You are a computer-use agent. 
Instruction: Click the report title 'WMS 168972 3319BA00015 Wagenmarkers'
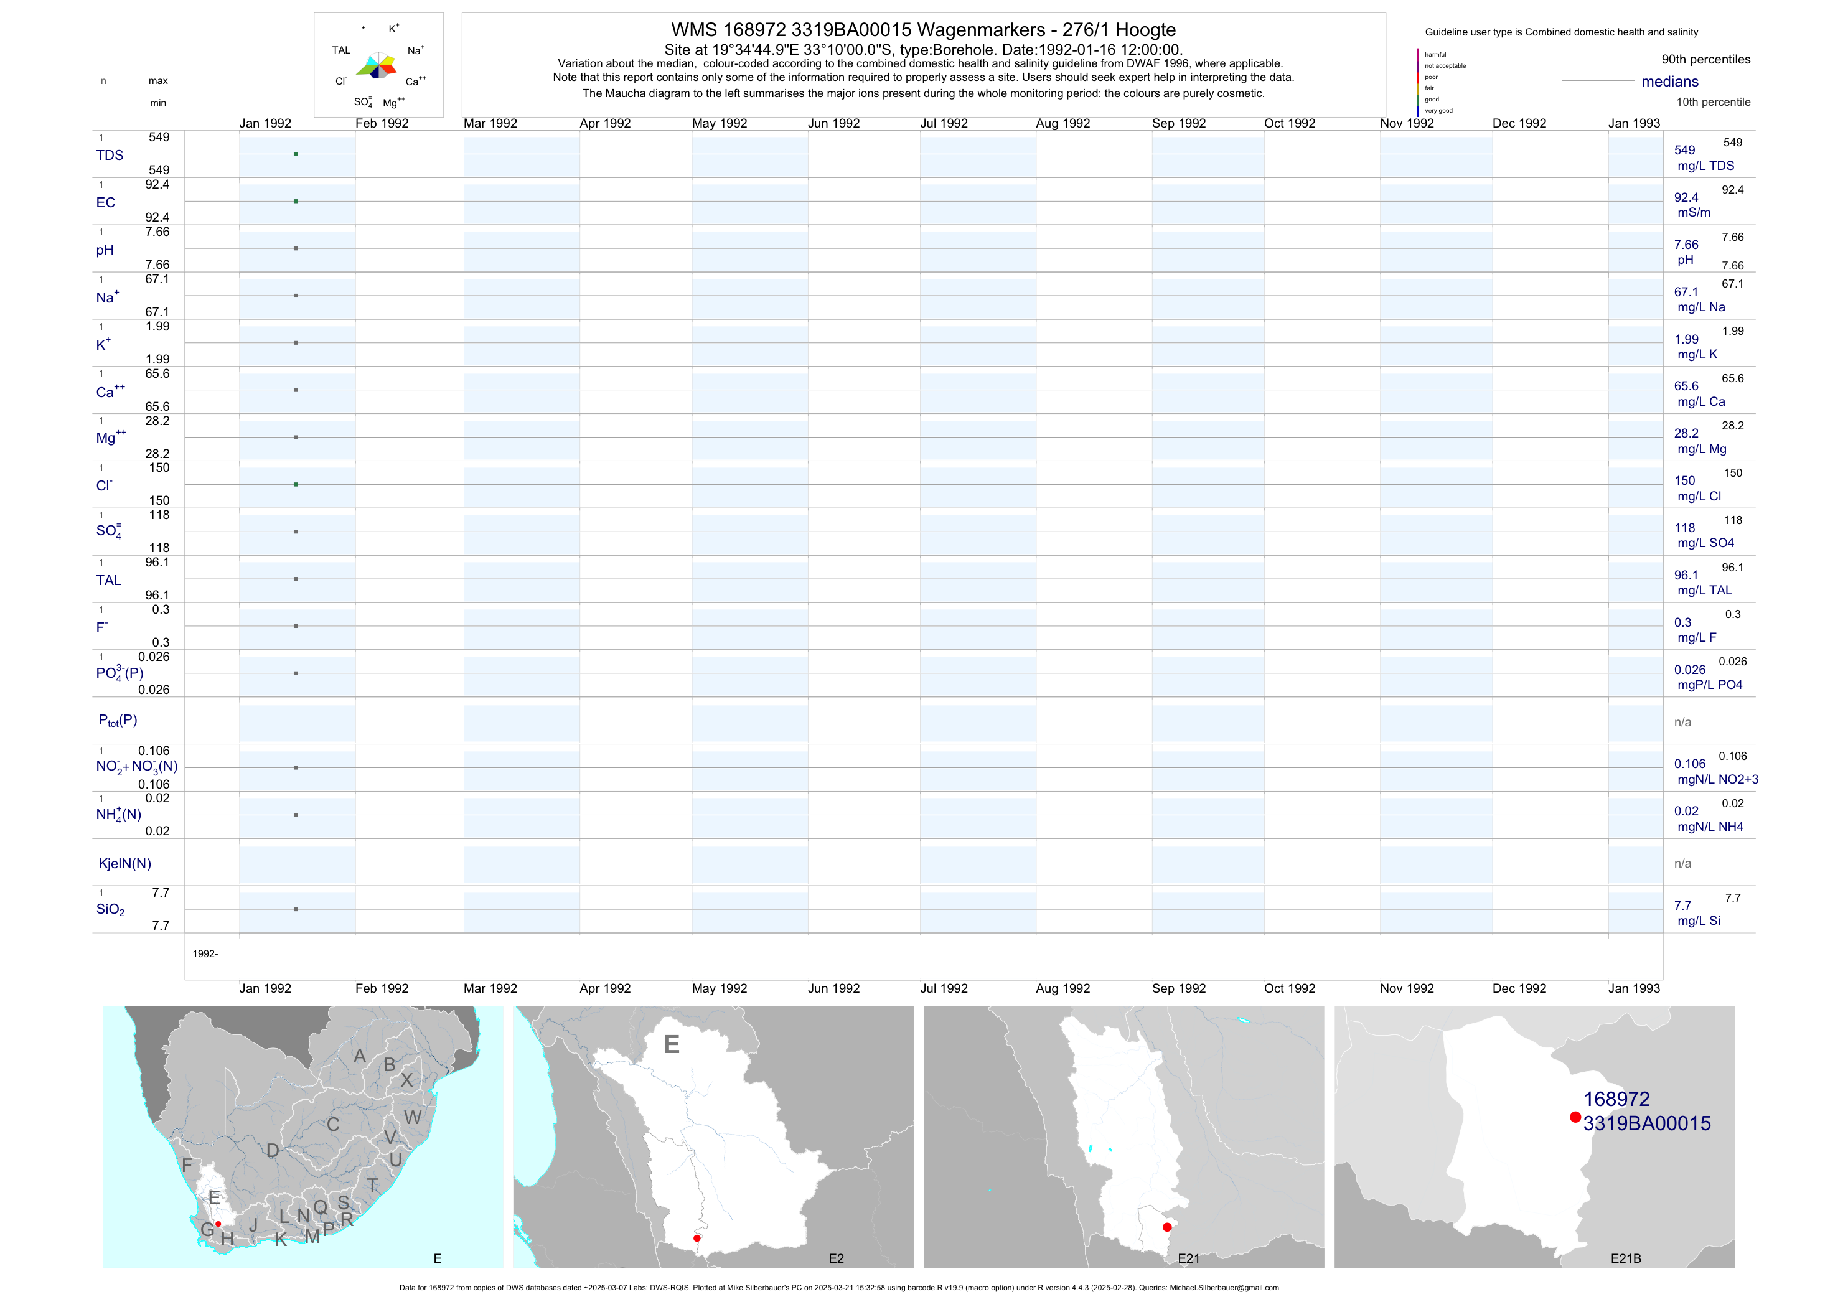coord(923,30)
